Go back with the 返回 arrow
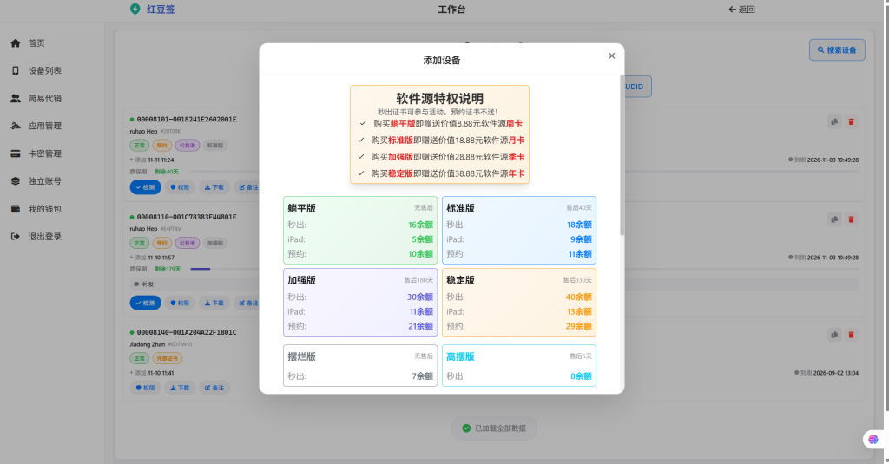Screen dimensions: 889x464 741,9
